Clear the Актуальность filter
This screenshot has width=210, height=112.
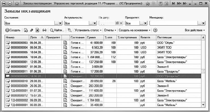click(x=95, y=23)
